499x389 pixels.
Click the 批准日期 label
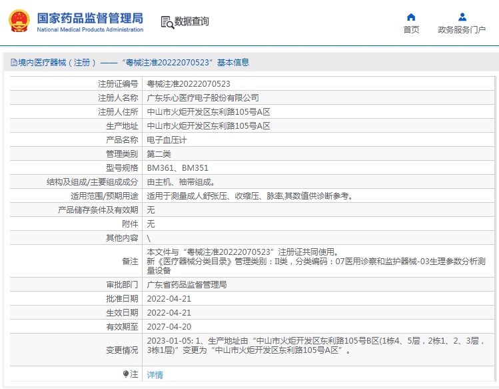pyautogui.click(x=122, y=299)
